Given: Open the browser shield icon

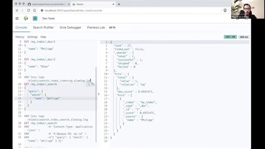Looking at the screenshot, I should coord(225,10).
